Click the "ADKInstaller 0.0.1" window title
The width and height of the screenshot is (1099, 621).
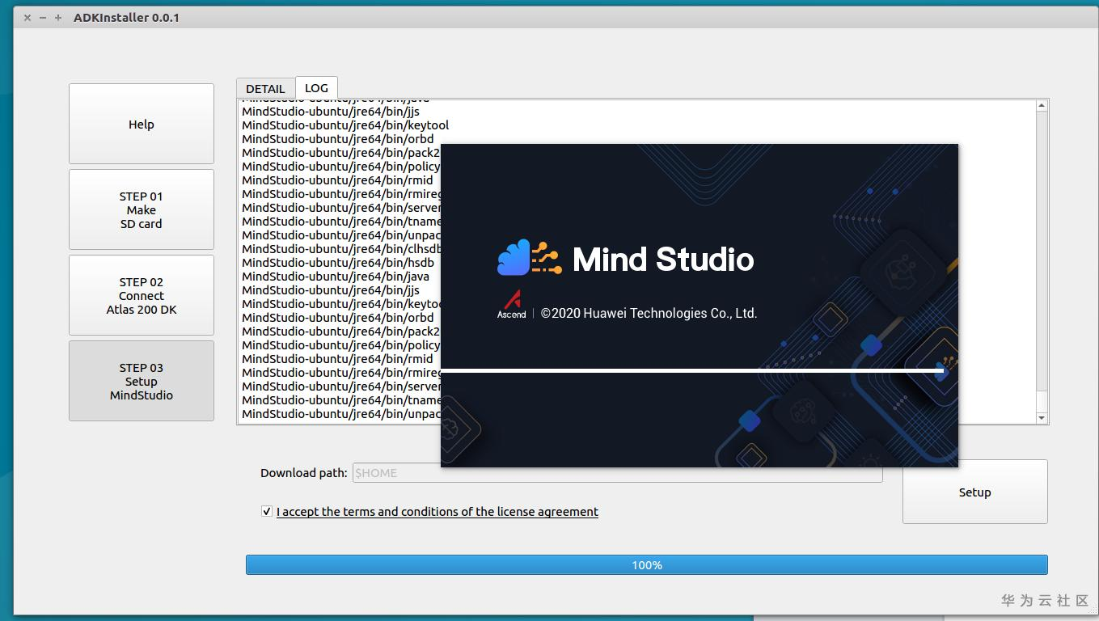[126, 17]
